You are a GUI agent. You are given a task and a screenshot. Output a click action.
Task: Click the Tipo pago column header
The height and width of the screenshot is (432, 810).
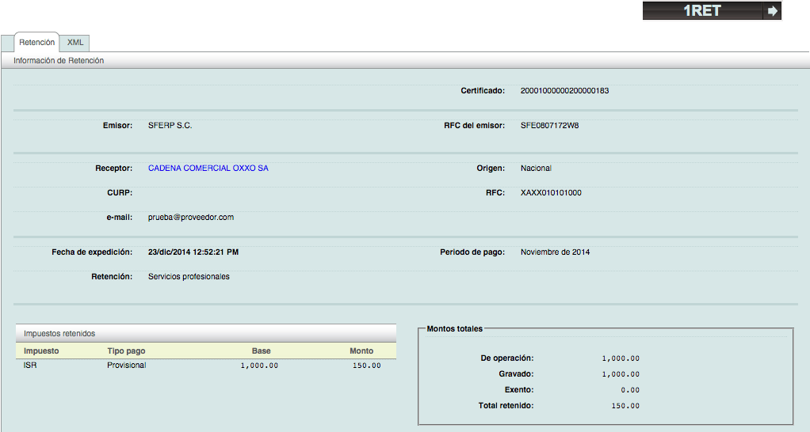click(126, 351)
